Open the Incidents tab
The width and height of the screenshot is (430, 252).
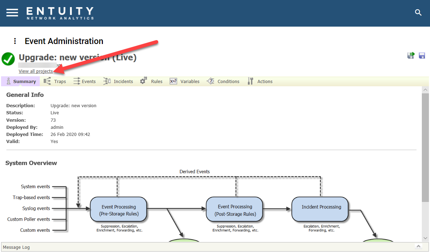(118, 81)
